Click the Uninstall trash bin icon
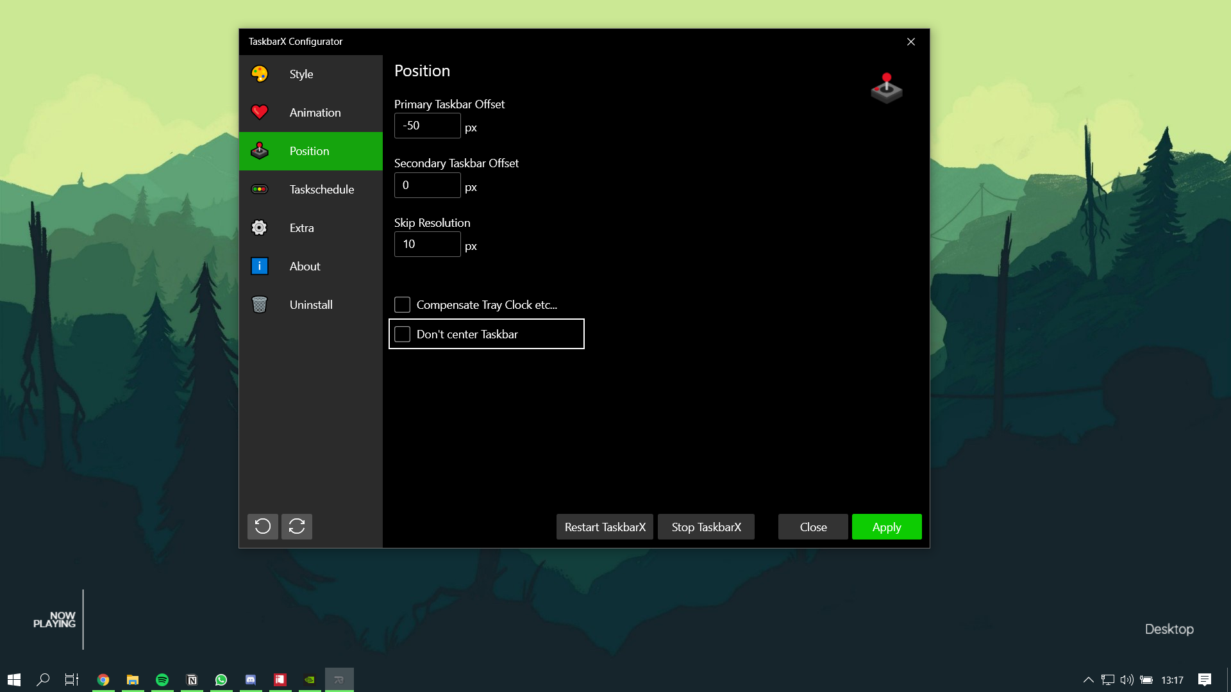Viewport: 1231px width, 692px height. pyautogui.click(x=259, y=304)
